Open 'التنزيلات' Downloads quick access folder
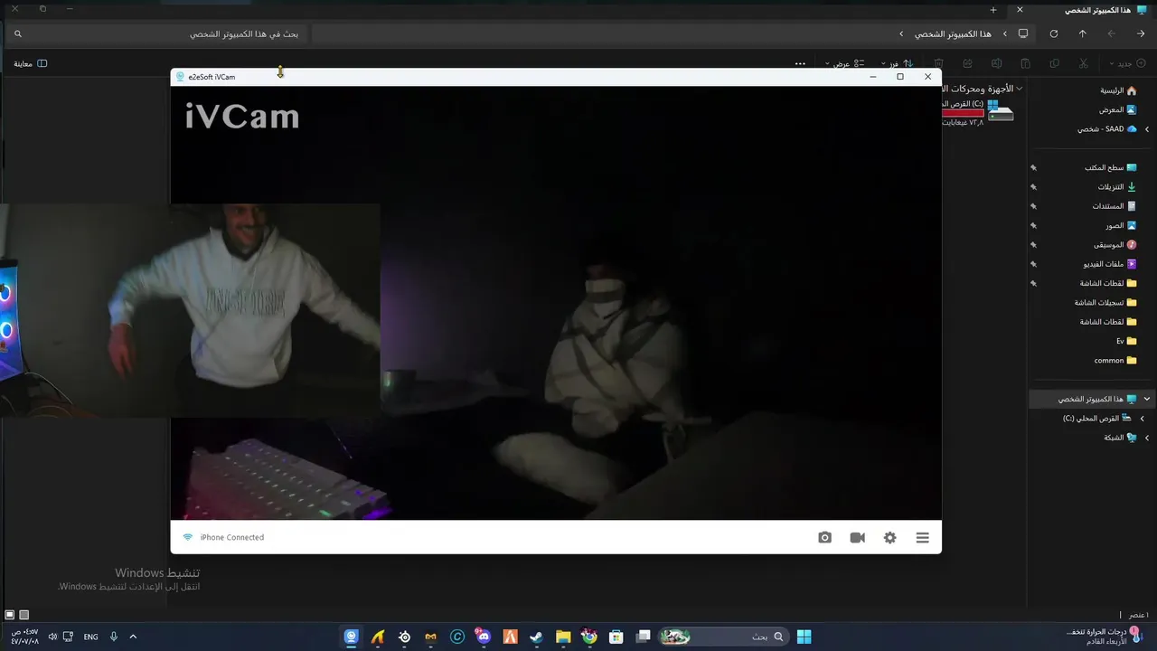The height and width of the screenshot is (651, 1157). [x=1117, y=186]
